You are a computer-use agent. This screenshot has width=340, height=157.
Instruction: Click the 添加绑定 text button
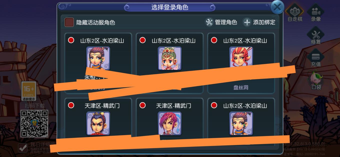pyautogui.click(x=264, y=22)
